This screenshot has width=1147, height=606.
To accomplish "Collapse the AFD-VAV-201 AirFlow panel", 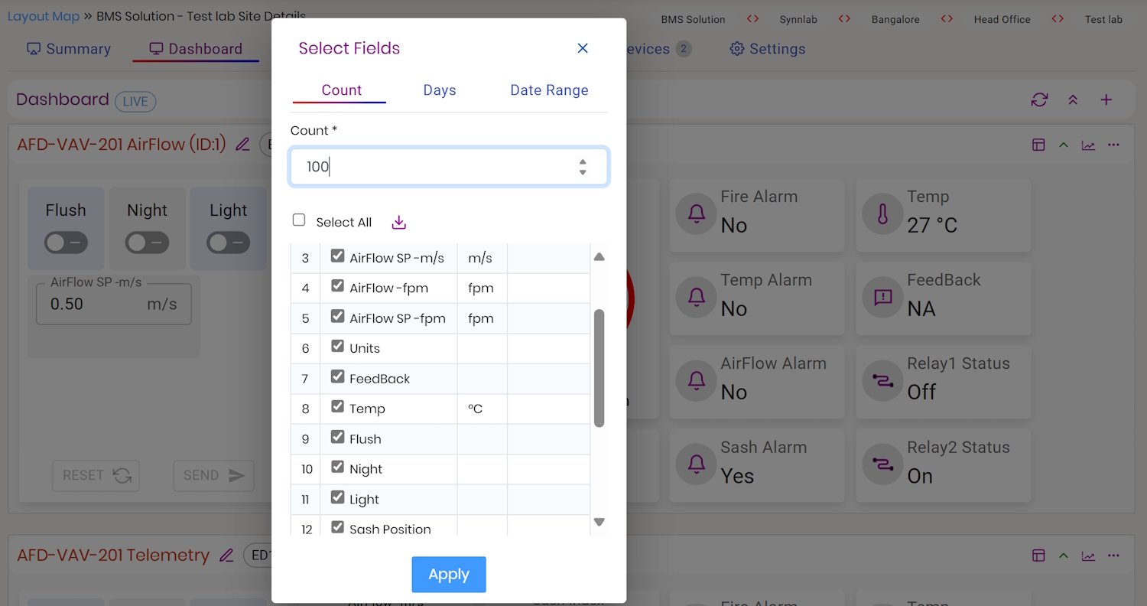I will [1063, 145].
